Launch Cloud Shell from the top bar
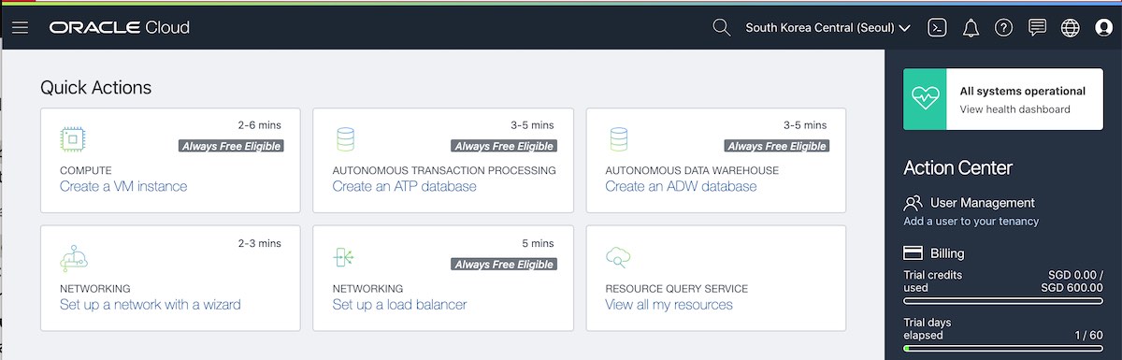The height and width of the screenshot is (360, 1122). click(937, 28)
